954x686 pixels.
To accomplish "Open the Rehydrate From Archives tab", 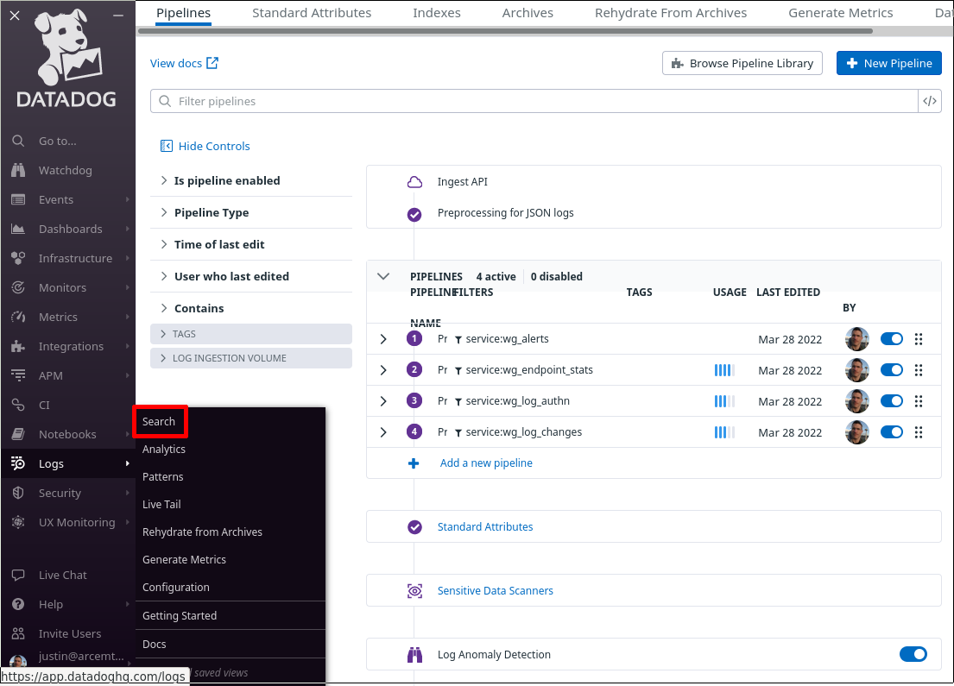I will (671, 13).
